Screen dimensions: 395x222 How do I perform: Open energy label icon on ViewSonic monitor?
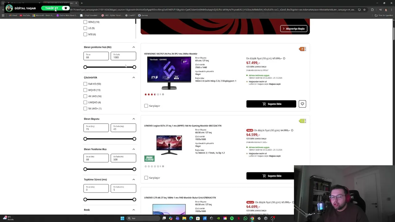point(302,49)
